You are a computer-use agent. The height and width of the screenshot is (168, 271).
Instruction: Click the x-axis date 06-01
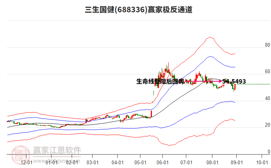[162, 163]
